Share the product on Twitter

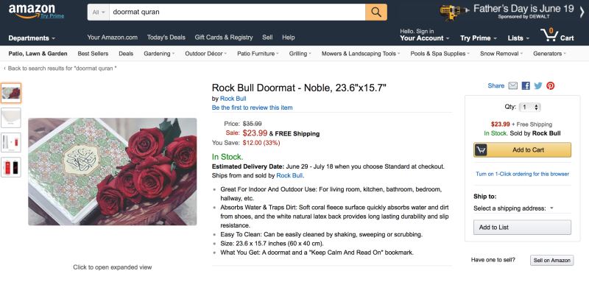pyautogui.click(x=538, y=86)
